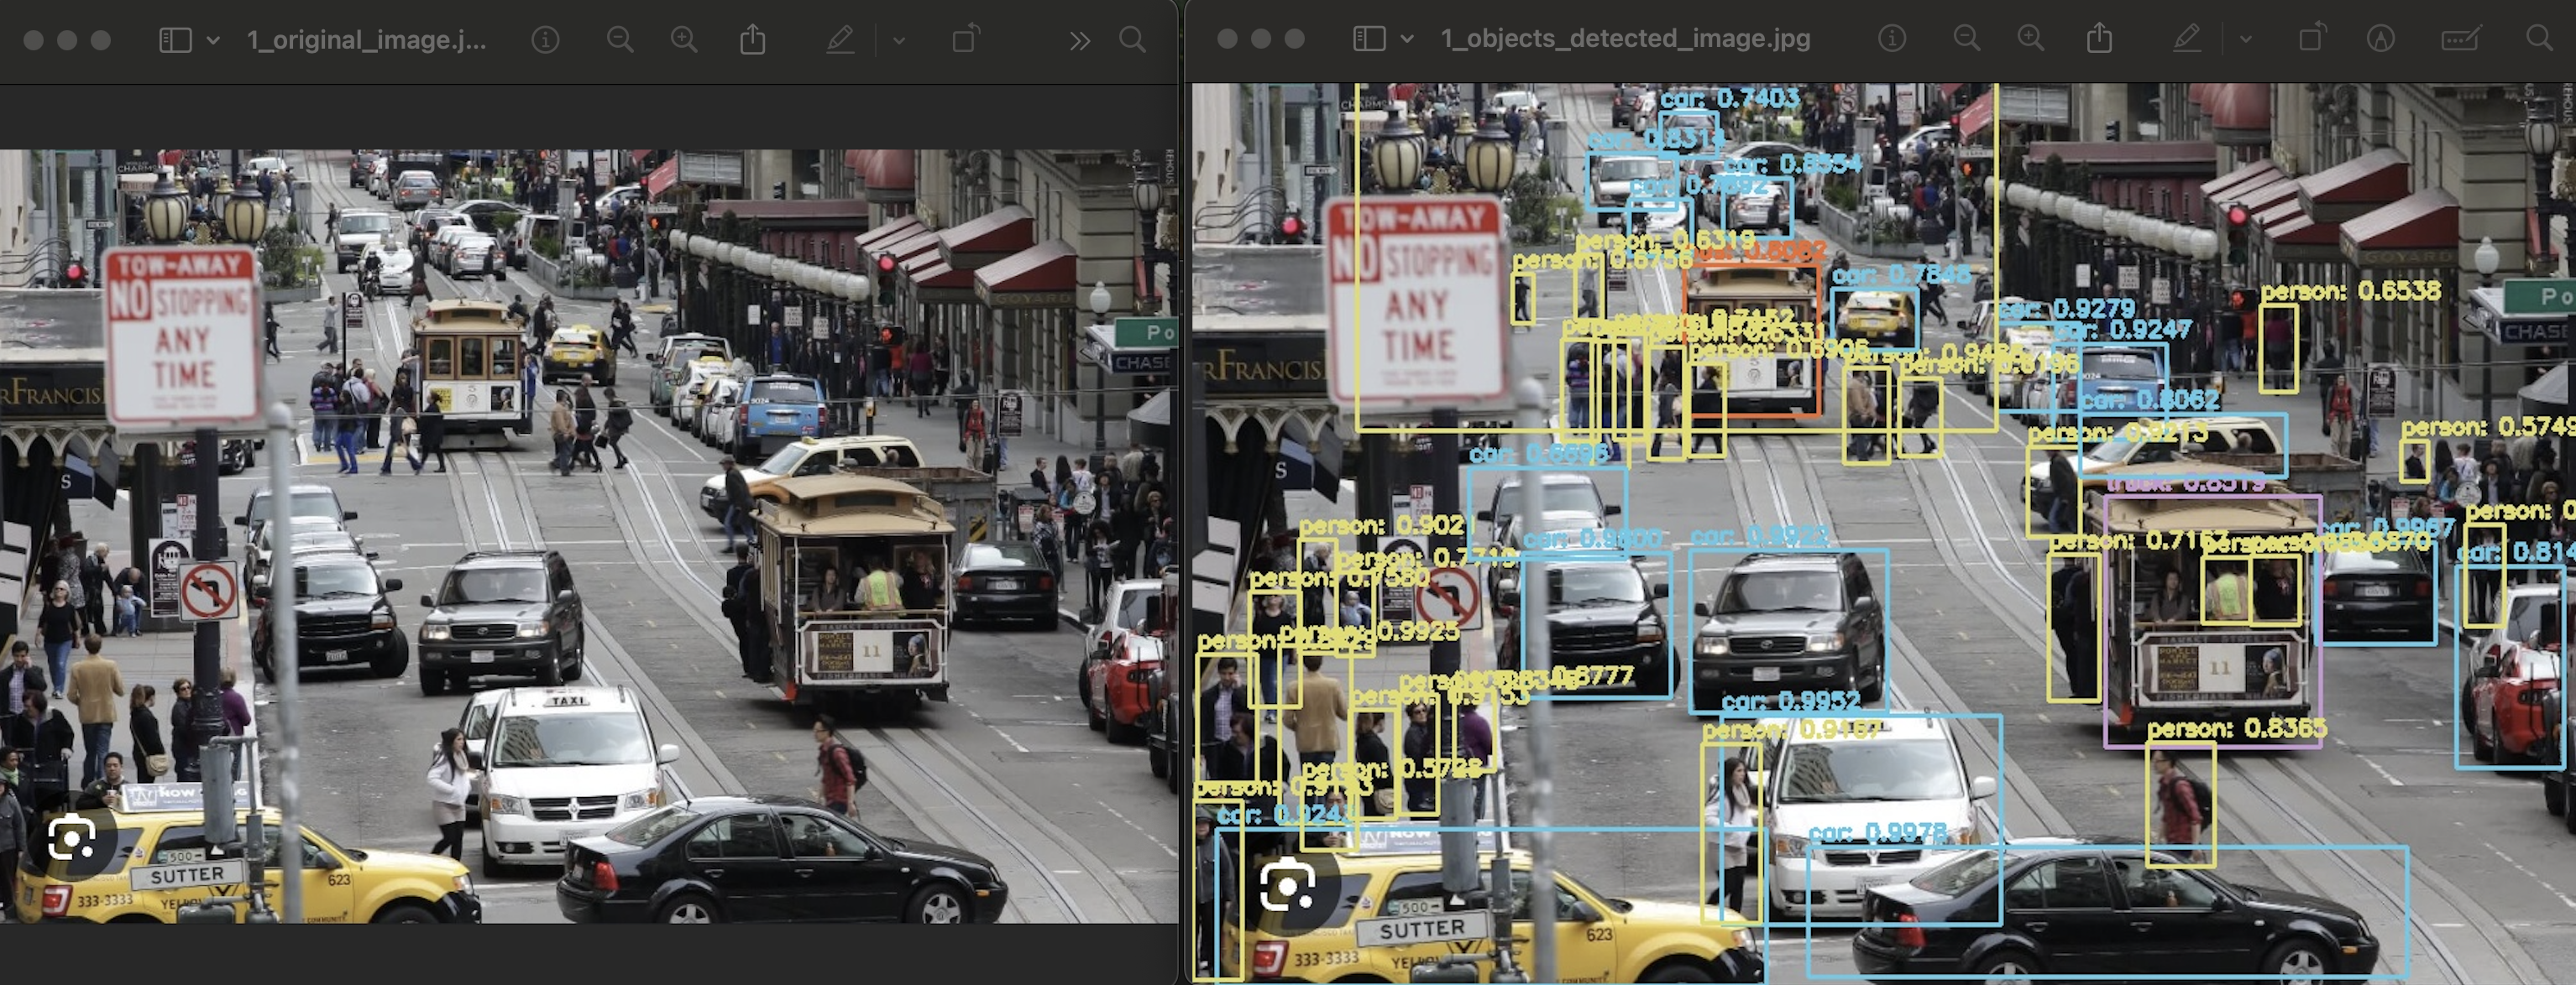This screenshot has width=2576, height=985.
Task: Open sidebar view options in original image window
Action: pyautogui.click(x=213, y=40)
